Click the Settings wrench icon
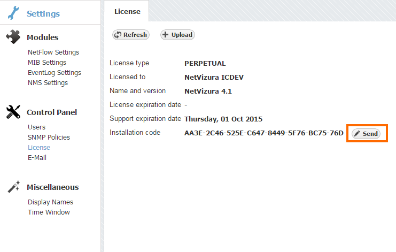The width and height of the screenshot is (396, 252). click(14, 13)
